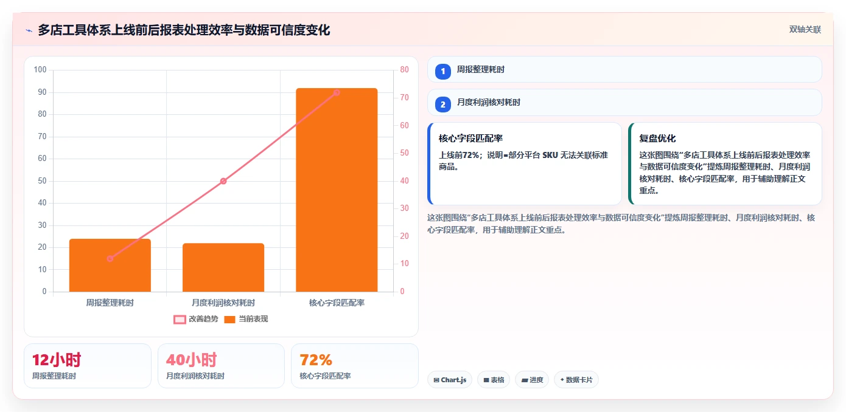The height and width of the screenshot is (412, 846).
Task: Click the summary paragraph below the cards
Action: point(621,224)
